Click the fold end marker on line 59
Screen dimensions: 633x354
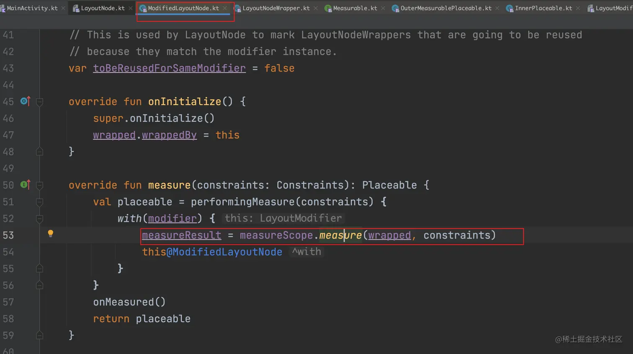point(39,335)
